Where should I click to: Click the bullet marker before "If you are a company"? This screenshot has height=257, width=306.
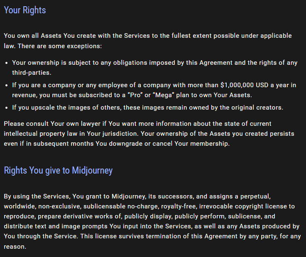point(6,86)
